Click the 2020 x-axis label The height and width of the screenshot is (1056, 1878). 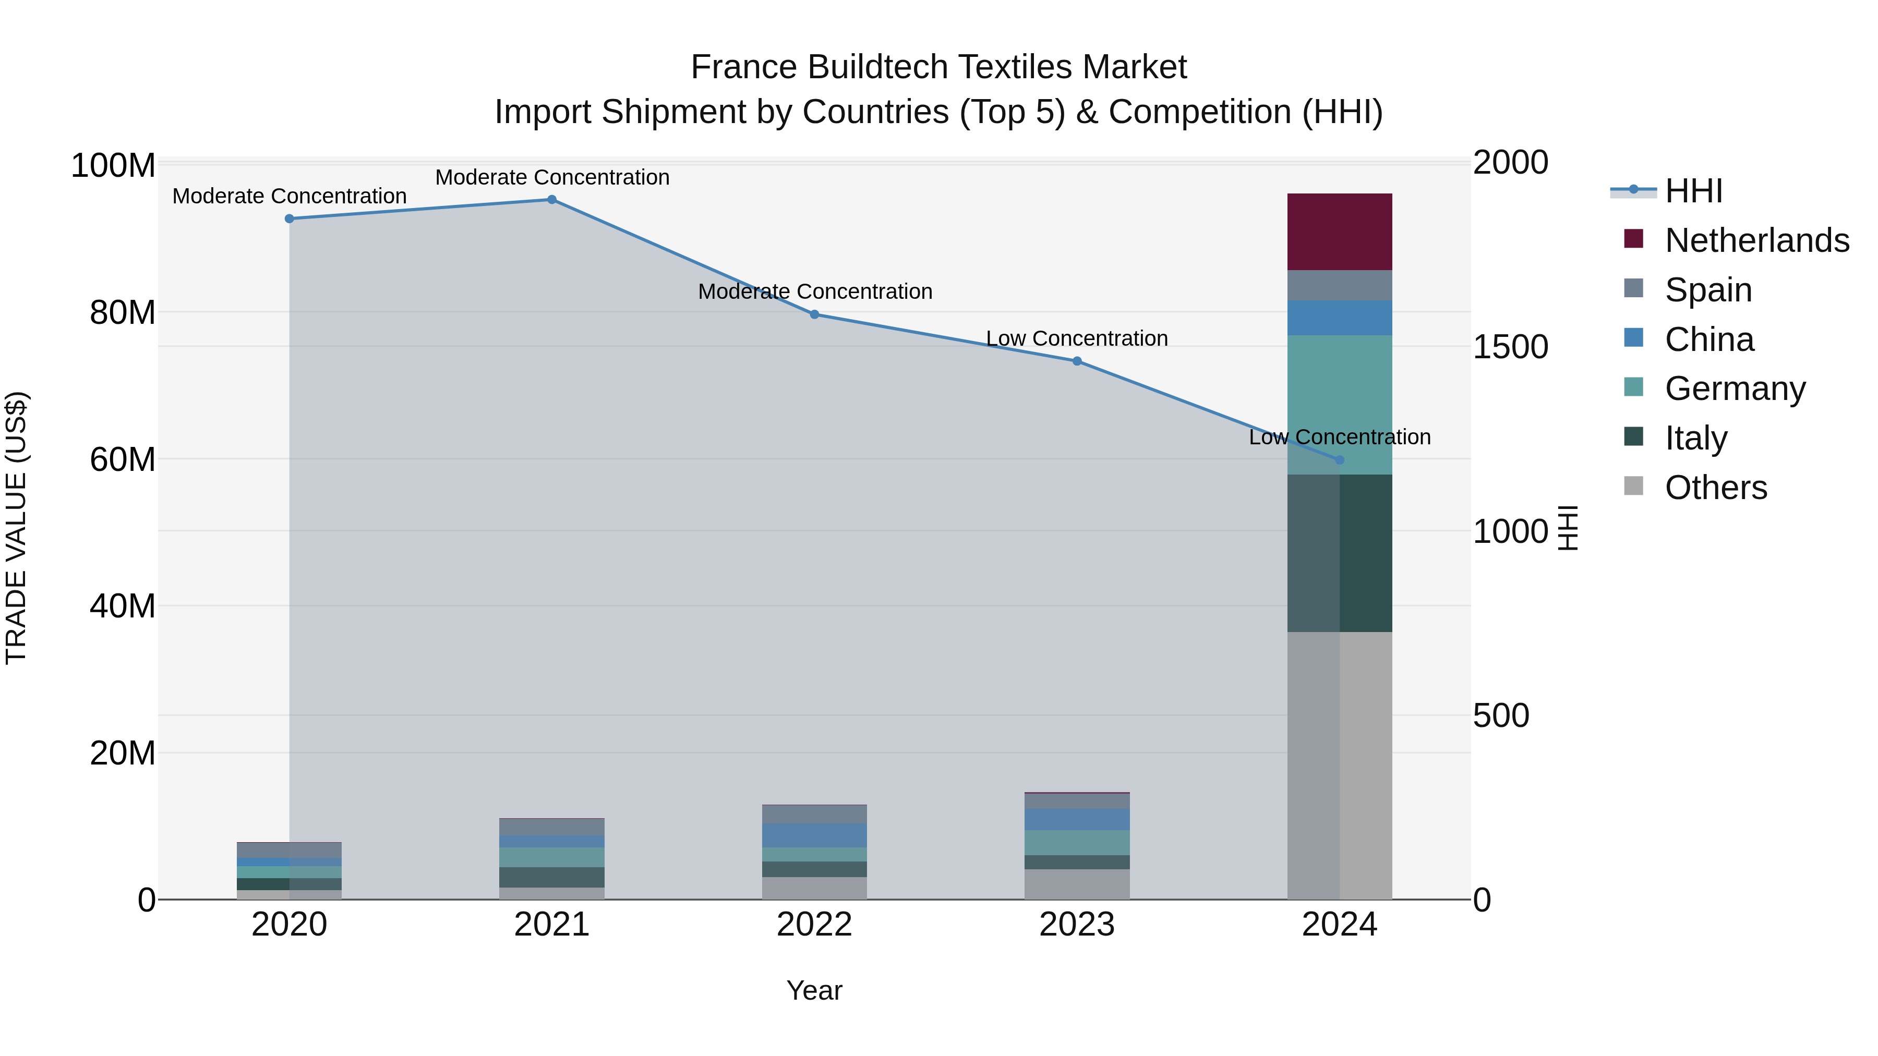click(290, 925)
